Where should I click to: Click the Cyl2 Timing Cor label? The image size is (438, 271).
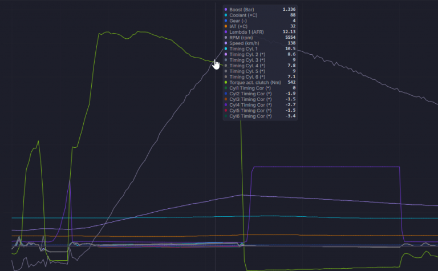pyautogui.click(x=250, y=94)
